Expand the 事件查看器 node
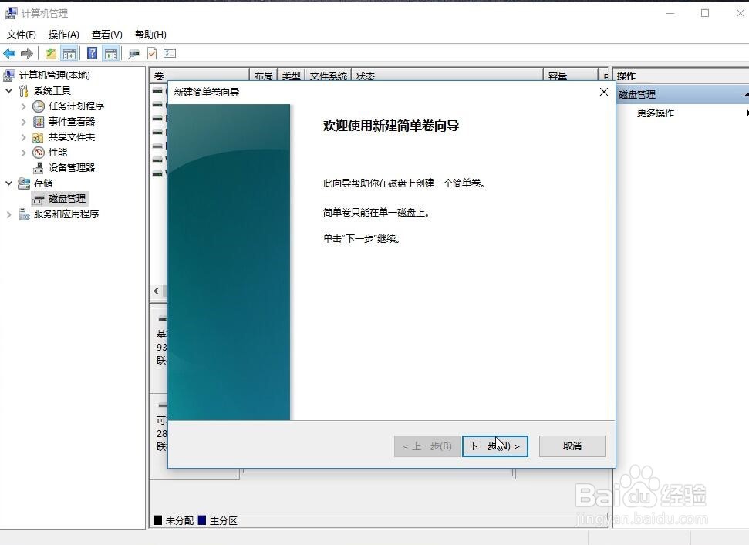Screen dimensions: 749x545 pos(23,122)
